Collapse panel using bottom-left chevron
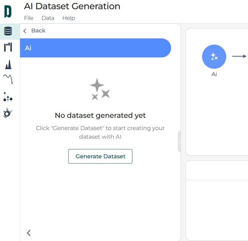 pyautogui.click(x=29, y=233)
